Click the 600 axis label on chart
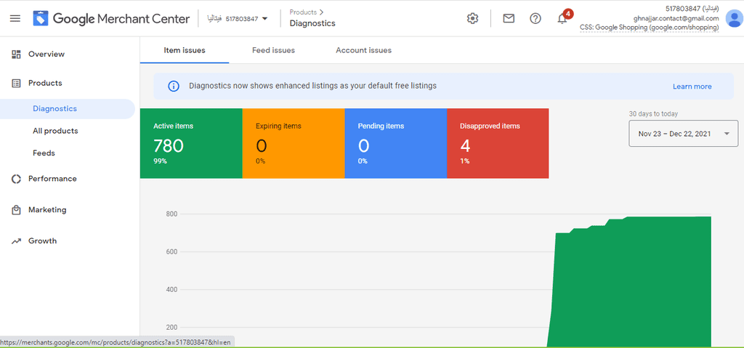This screenshot has height=348, width=744. click(171, 251)
